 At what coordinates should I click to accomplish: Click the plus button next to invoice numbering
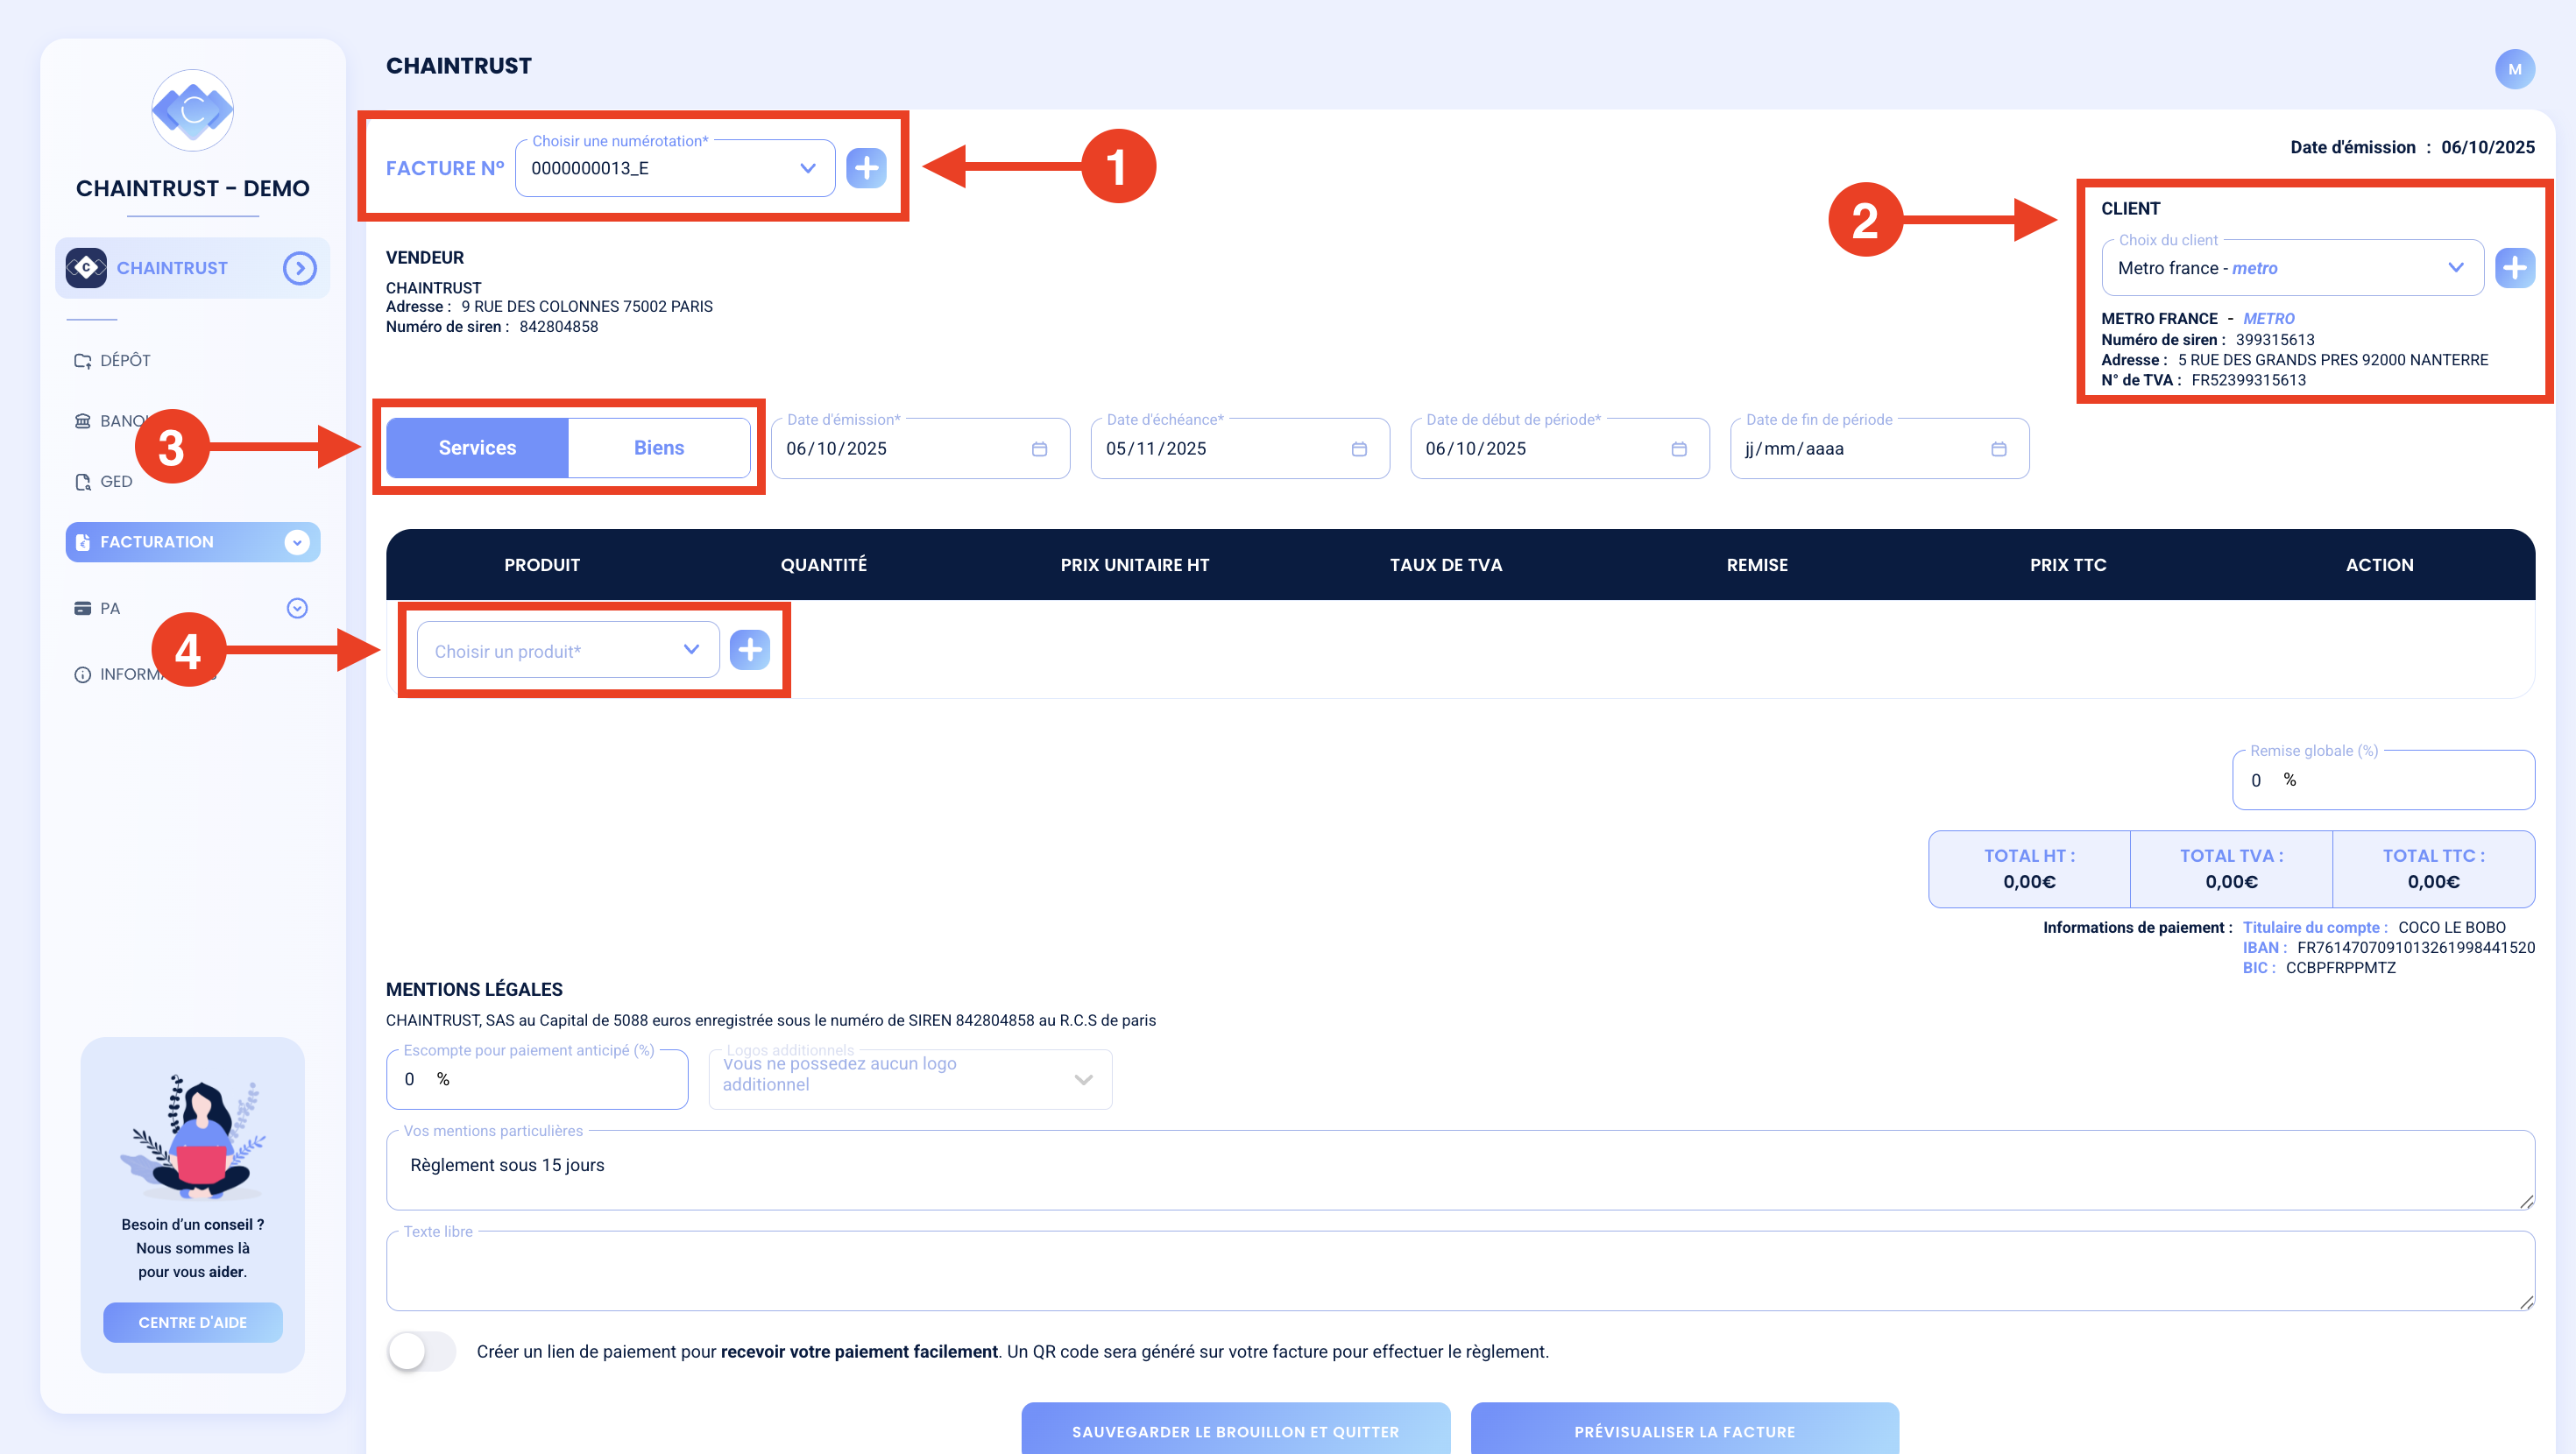(866, 168)
